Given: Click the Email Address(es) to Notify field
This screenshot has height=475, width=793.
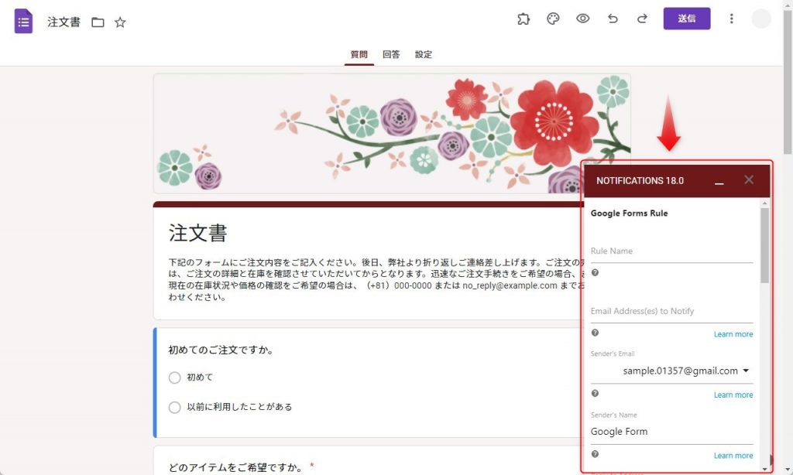Looking at the screenshot, I should (671, 311).
